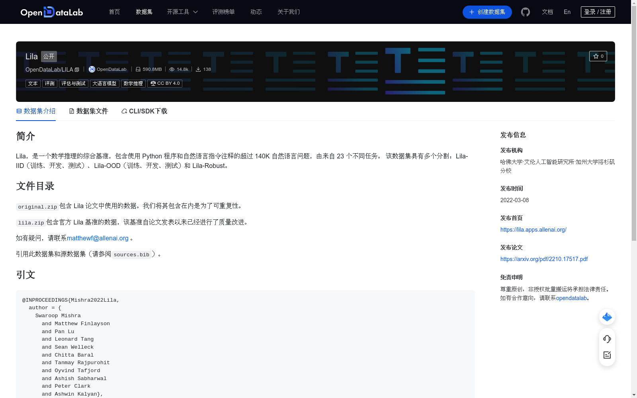The image size is (637, 398).
Task: Open the blue floating assistant icon
Action: [x=607, y=317]
